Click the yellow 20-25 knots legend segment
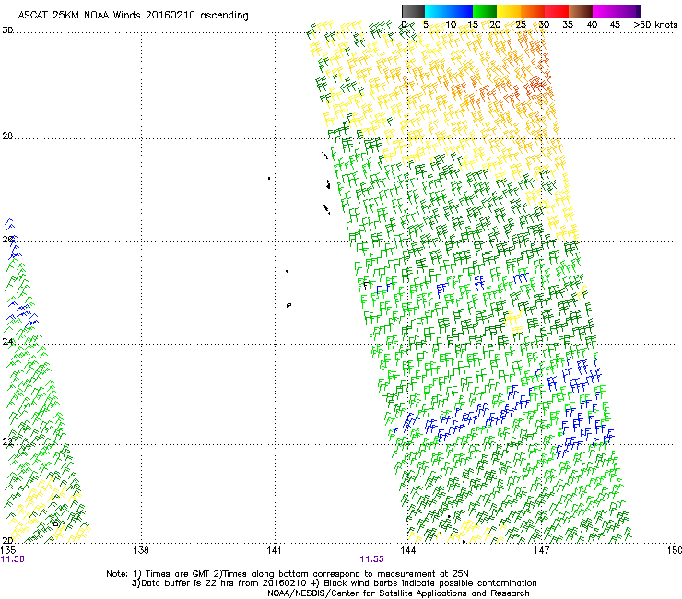The image size is (682, 599). [x=509, y=11]
